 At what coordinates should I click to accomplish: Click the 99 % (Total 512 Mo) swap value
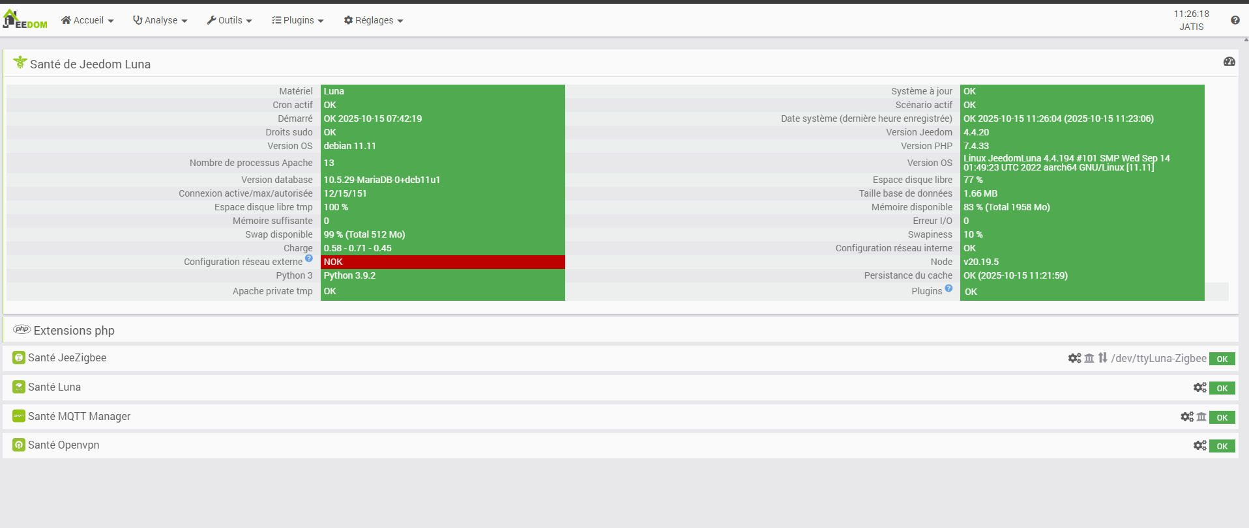click(x=364, y=234)
